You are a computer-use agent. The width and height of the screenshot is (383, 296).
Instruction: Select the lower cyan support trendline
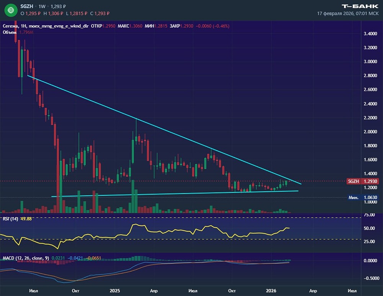tap(175, 194)
